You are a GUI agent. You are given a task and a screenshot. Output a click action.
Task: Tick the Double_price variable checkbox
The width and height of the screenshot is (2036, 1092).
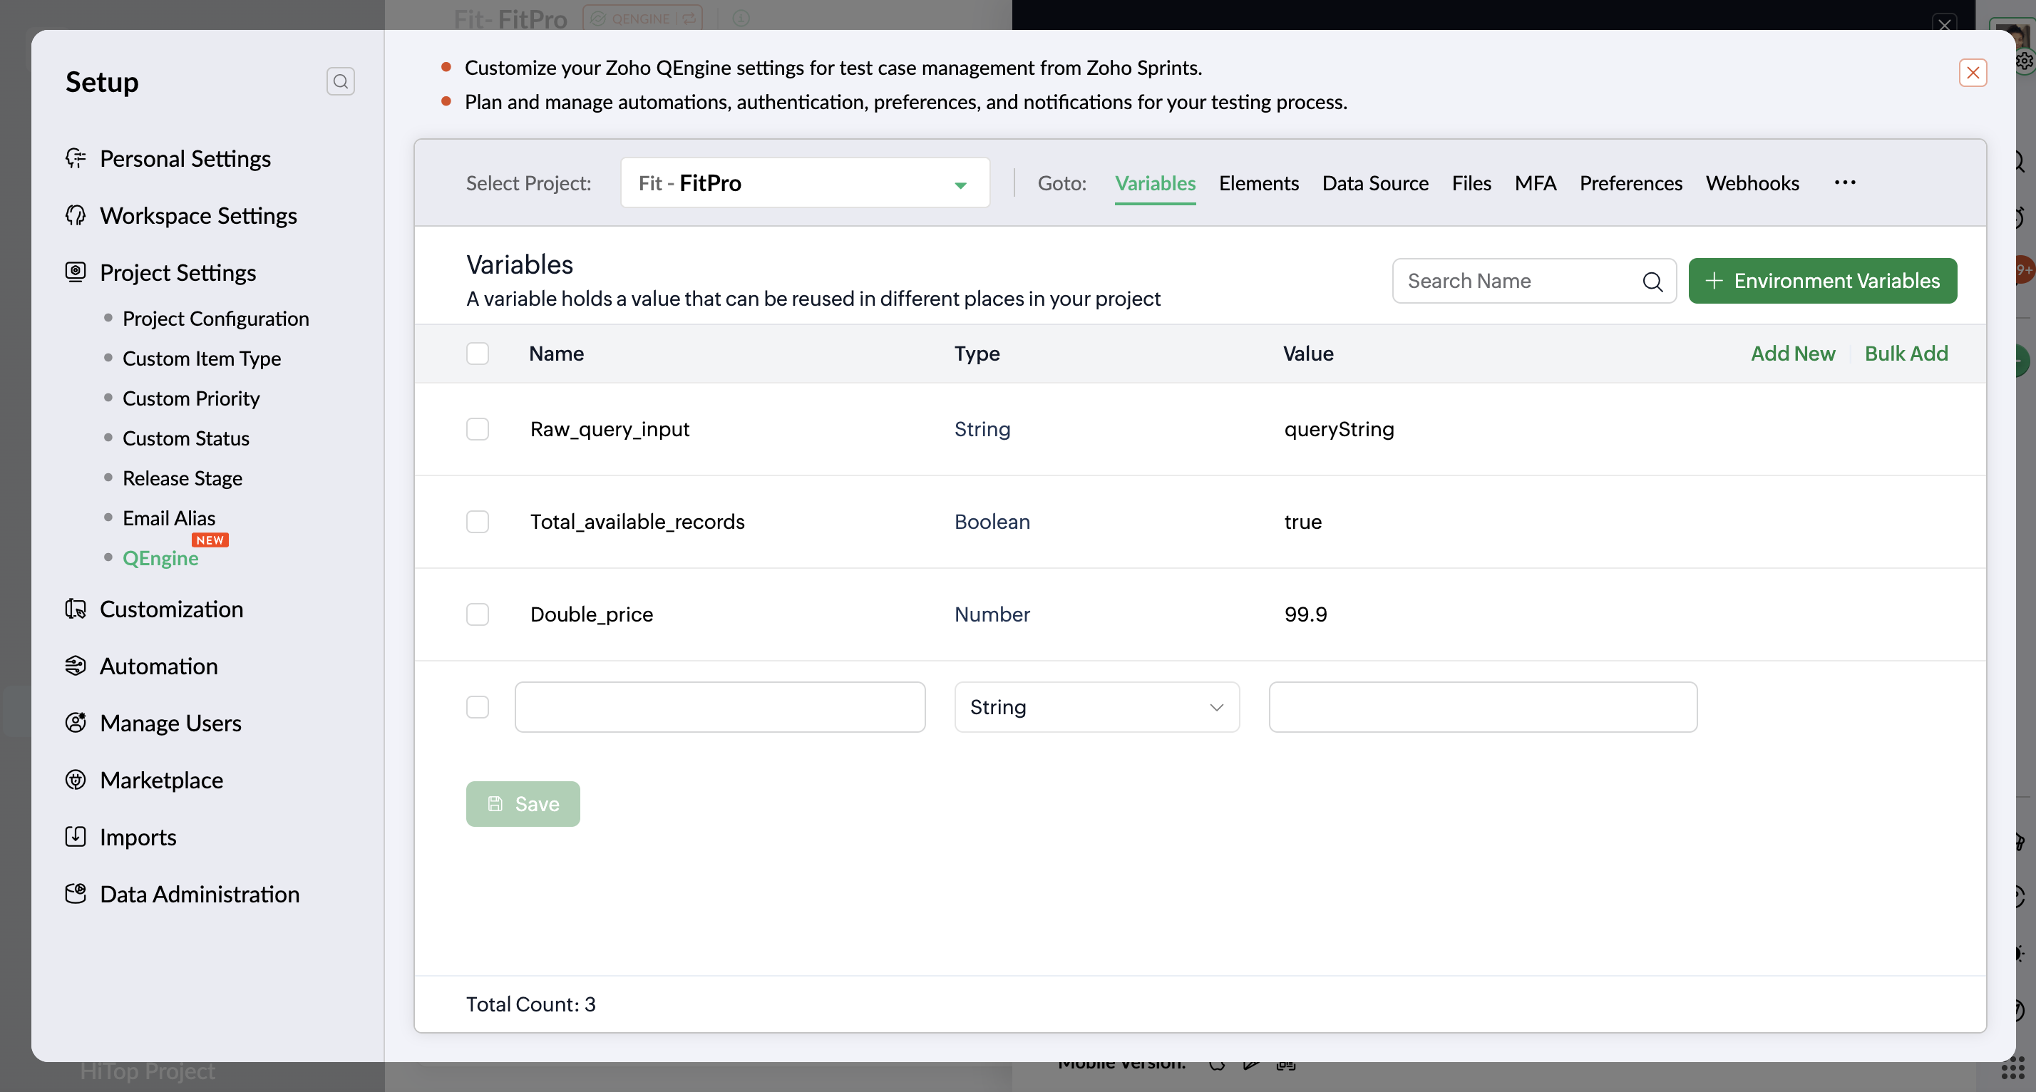(x=478, y=614)
